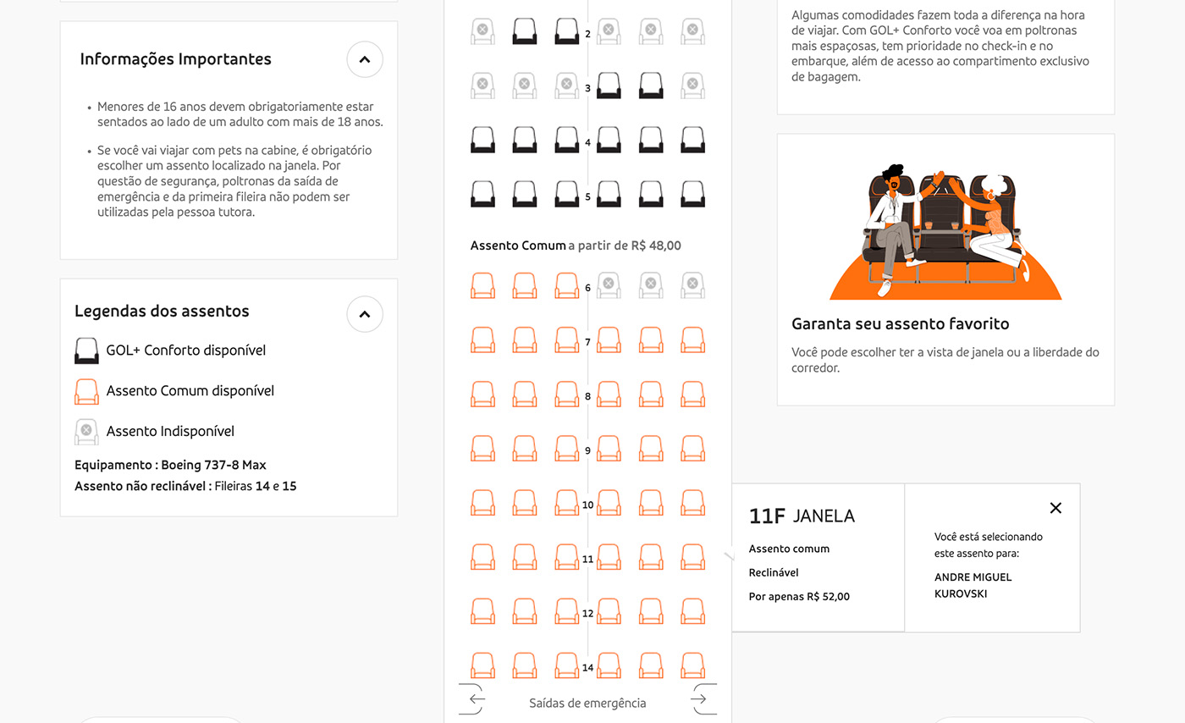This screenshot has width=1185, height=723.
Task: Collapse the Informações Importantes panel
Action: point(365,59)
